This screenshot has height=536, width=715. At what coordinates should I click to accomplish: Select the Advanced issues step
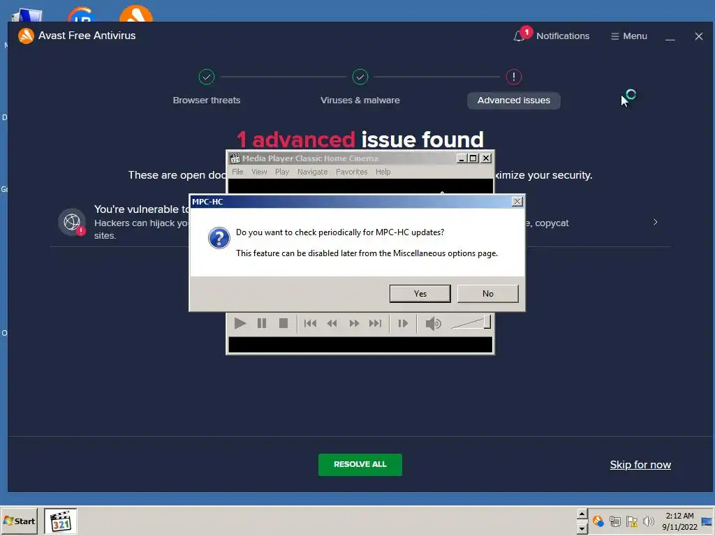(513, 100)
